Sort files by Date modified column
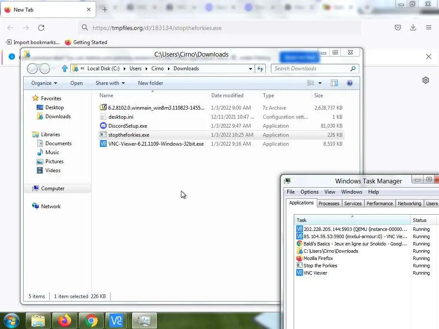 (234, 96)
